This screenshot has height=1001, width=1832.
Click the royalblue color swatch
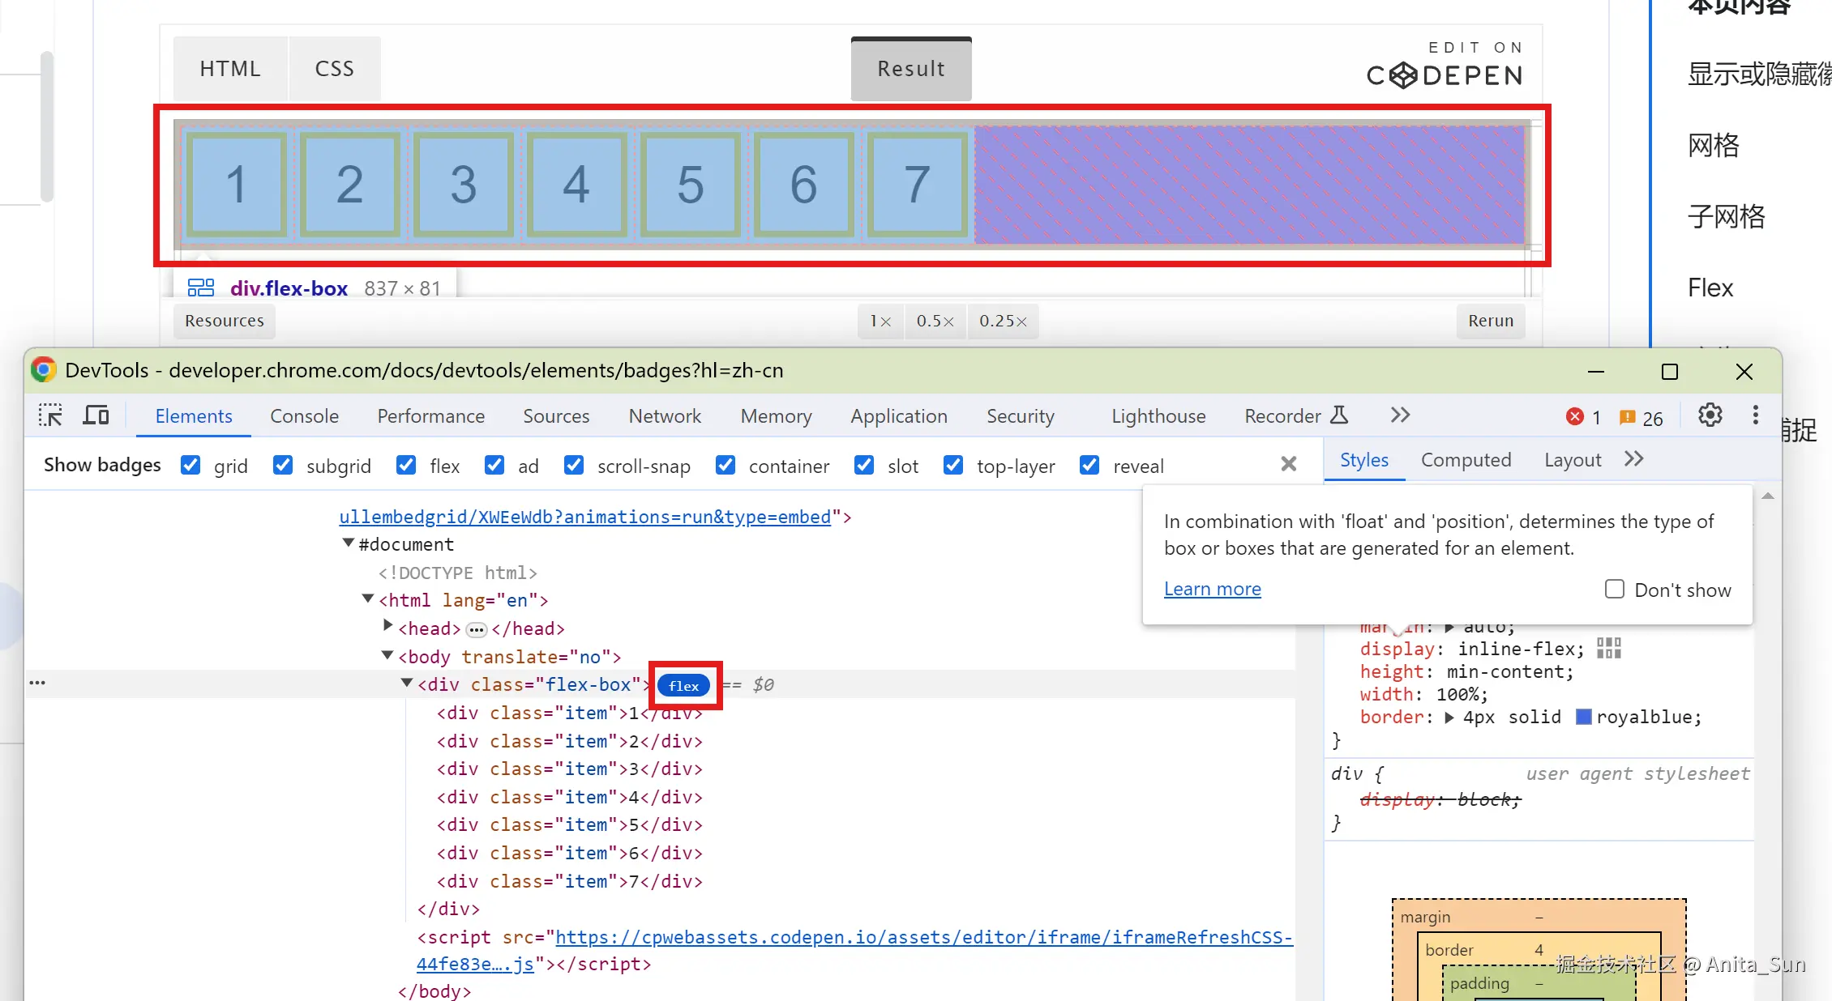1583,717
